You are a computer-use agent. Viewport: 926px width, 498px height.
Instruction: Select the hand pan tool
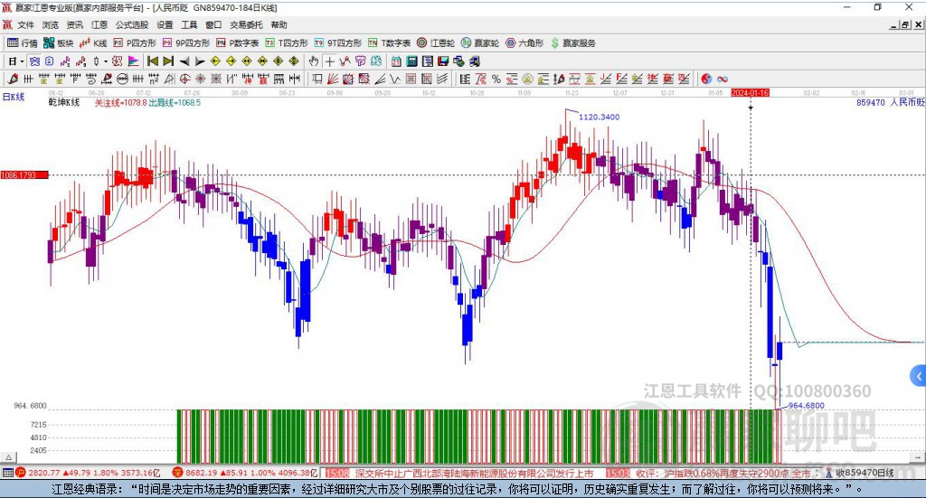pos(314,61)
